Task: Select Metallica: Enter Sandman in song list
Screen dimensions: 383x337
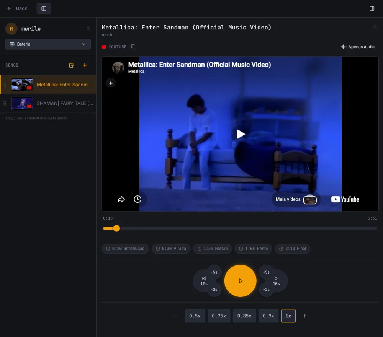Action: (x=48, y=85)
